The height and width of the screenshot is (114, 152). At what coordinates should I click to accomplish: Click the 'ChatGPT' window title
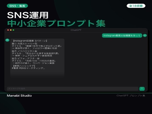click(x=76, y=30)
